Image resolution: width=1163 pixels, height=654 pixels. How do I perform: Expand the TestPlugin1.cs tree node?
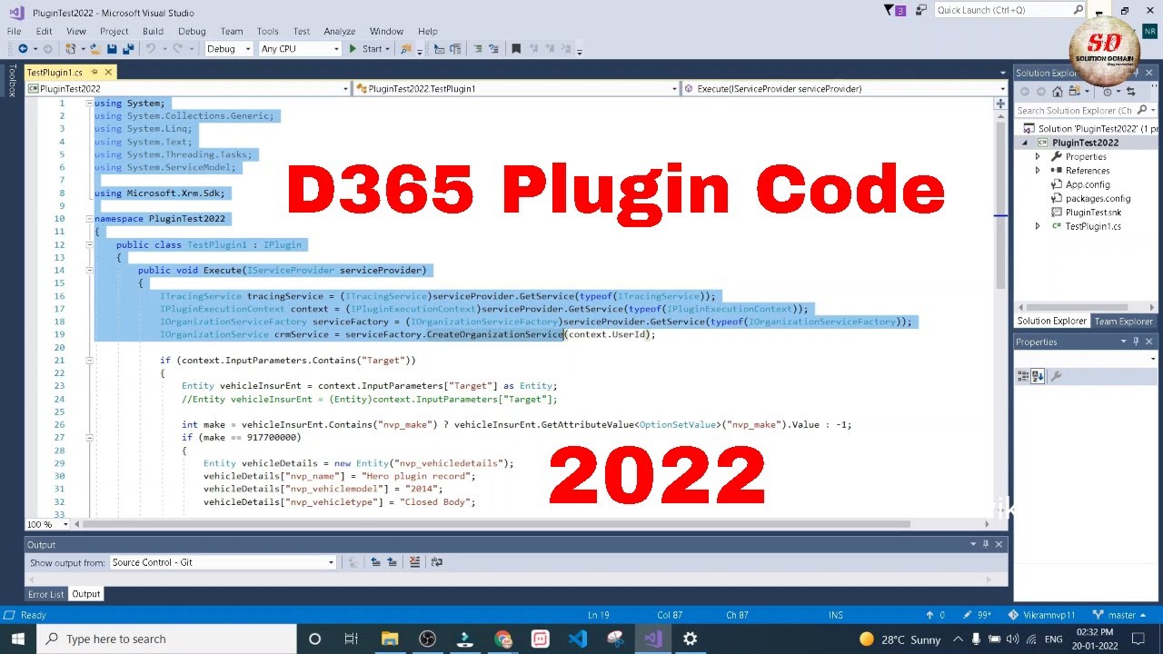[1038, 226]
